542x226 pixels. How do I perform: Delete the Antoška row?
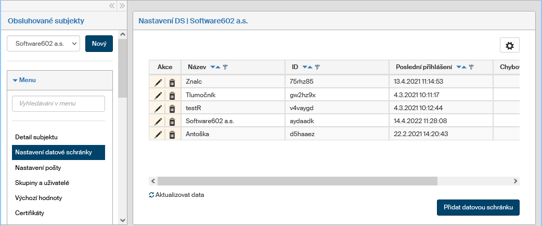(x=172, y=135)
